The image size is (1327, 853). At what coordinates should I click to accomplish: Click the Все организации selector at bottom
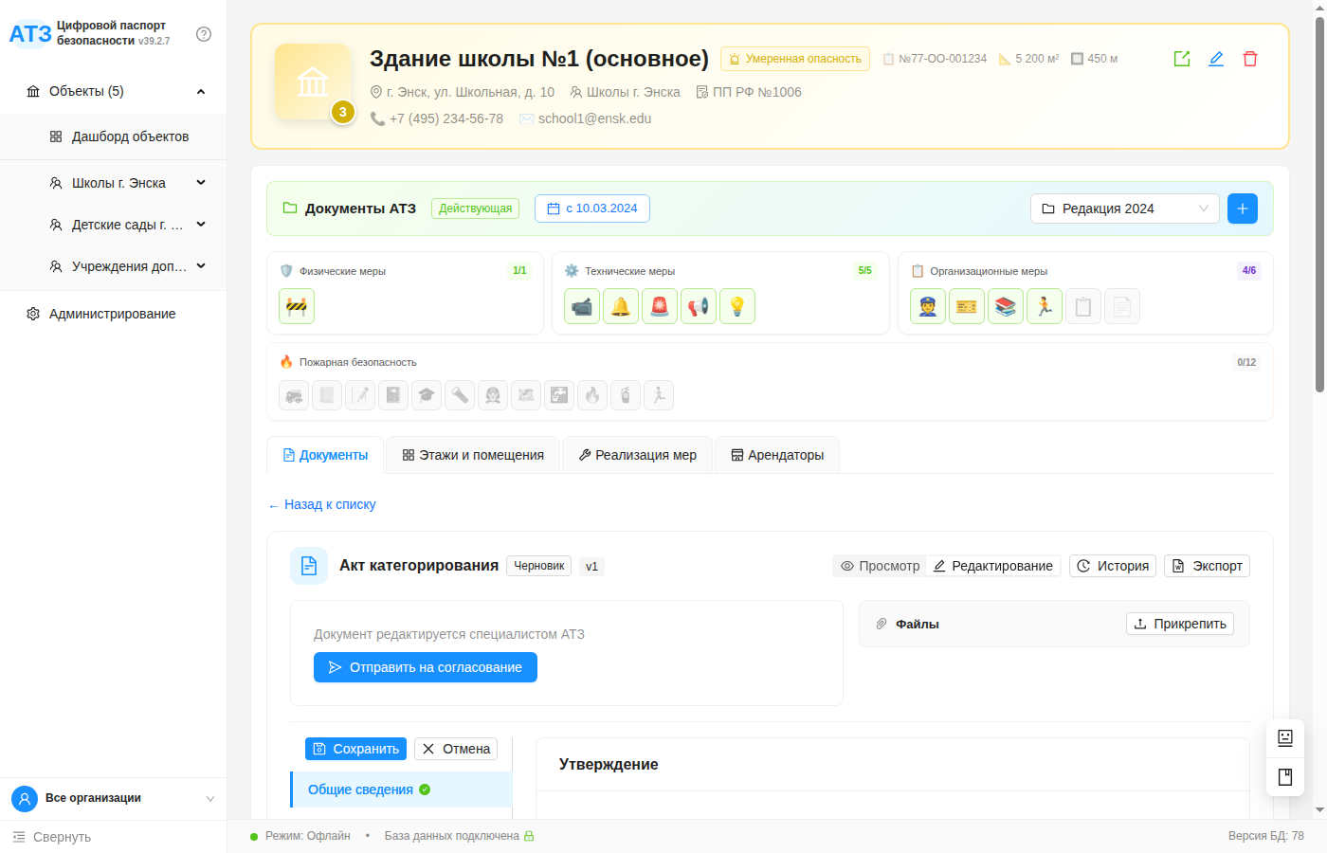(x=113, y=798)
